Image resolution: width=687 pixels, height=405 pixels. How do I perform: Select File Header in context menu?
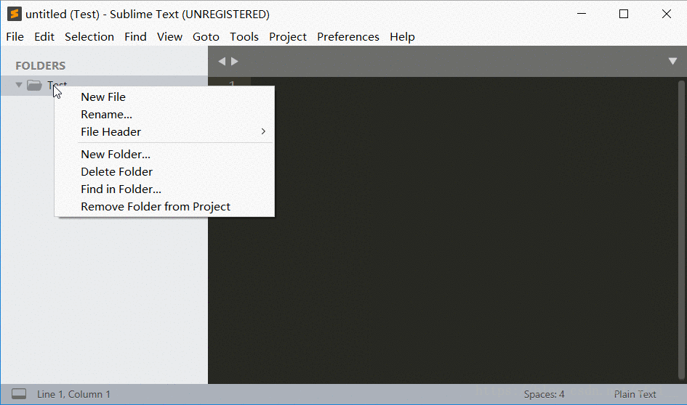[164, 131]
